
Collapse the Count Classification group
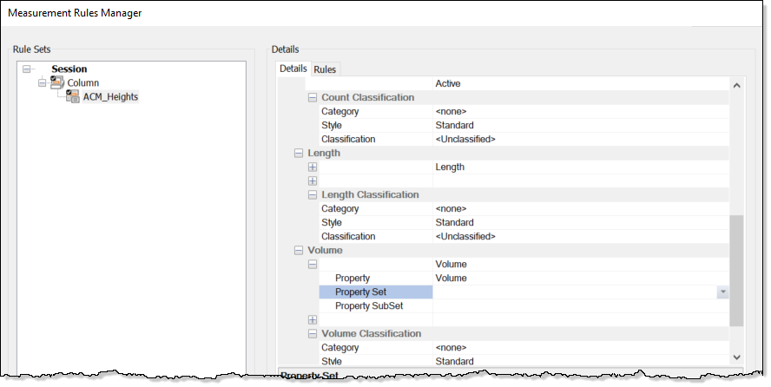[313, 97]
